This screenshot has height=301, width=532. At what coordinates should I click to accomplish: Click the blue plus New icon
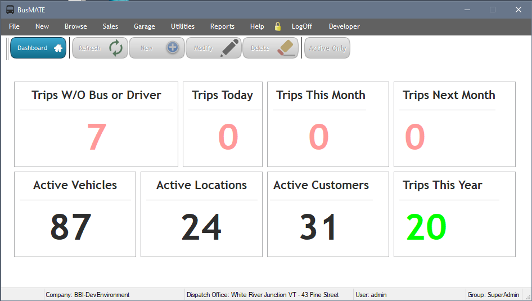(173, 48)
